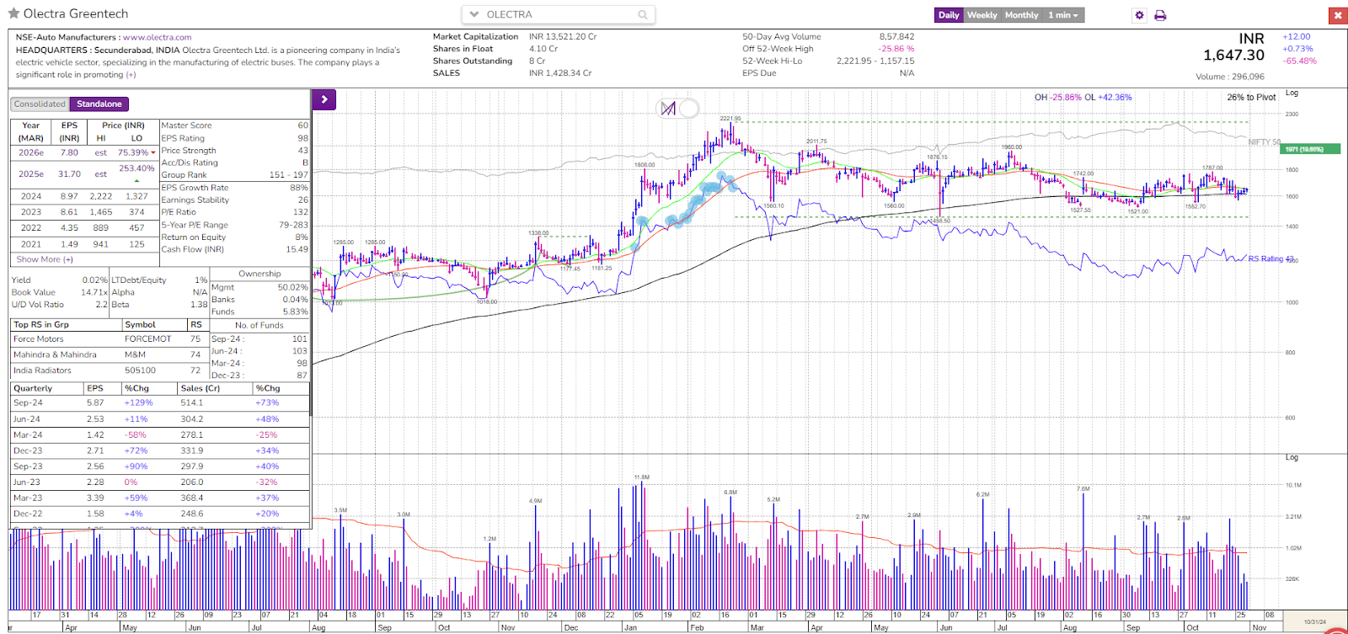Image resolution: width=1348 pixels, height=634 pixels.
Task: Click the M pattern recognition icon
Action: pyautogui.click(x=668, y=108)
